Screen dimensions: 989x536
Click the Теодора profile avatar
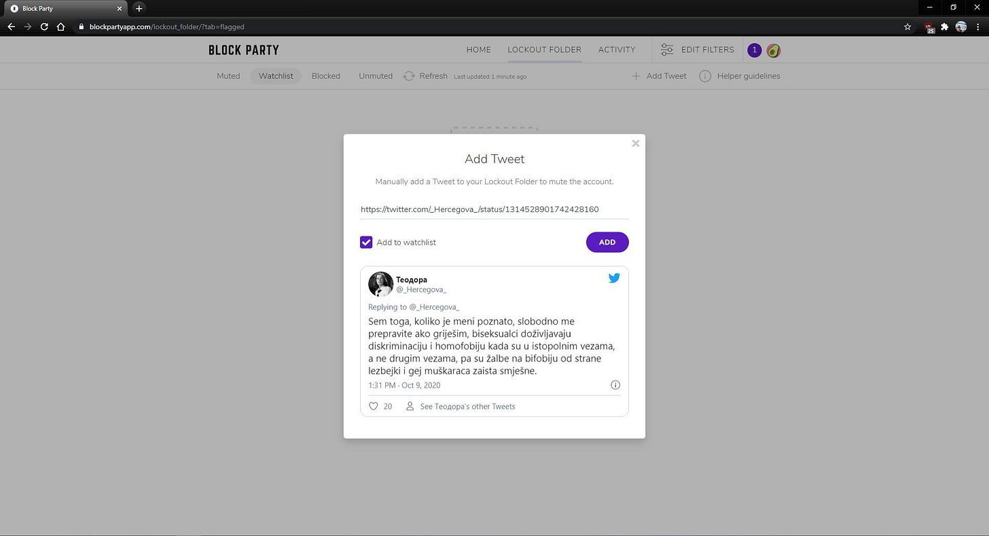[x=380, y=284]
